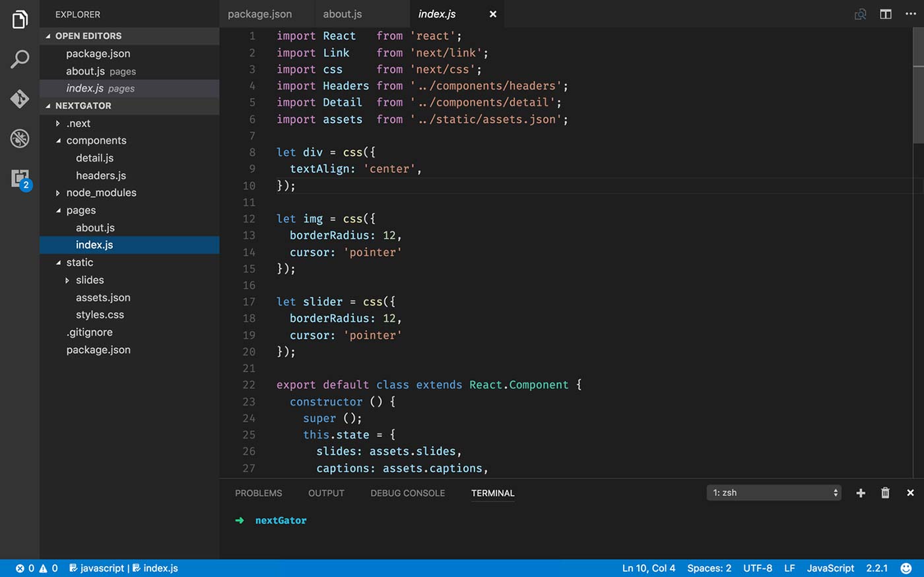Switch to the about.js tab
The width and height of the screenshot is (924, 577).
tap(342, 13)
